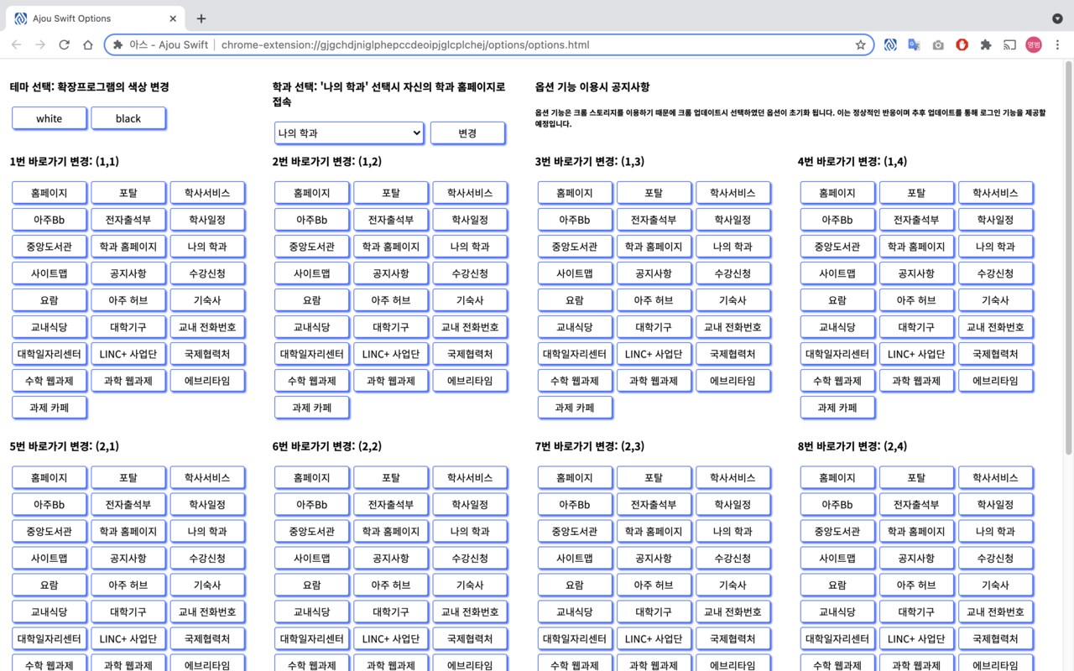
Task: Choose 과제 카페 in 2번 바로가기 section
Action: 312,408
